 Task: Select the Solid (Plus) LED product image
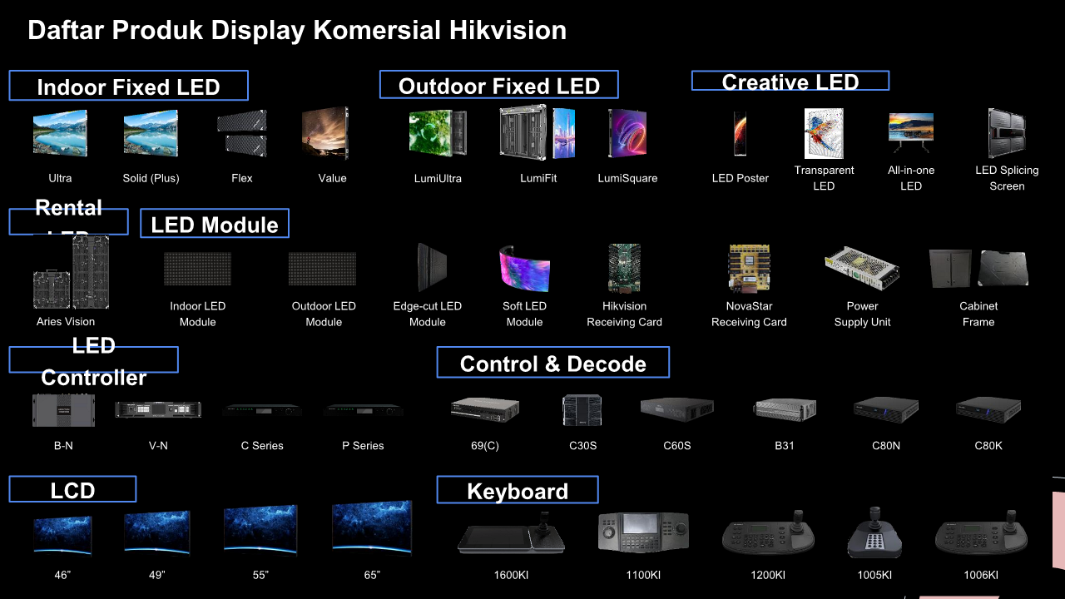point(151,133)
